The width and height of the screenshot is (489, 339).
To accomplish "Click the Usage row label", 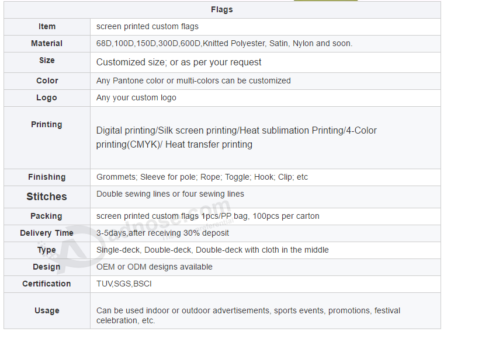I will pos(47,310).
